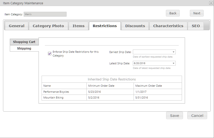Click the Back button
This screenshot has height=138, width=214.
[x=173, y=13]
